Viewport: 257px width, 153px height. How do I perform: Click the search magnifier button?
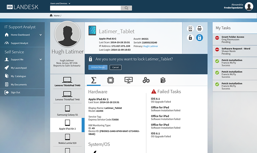(x=126, y=8)
